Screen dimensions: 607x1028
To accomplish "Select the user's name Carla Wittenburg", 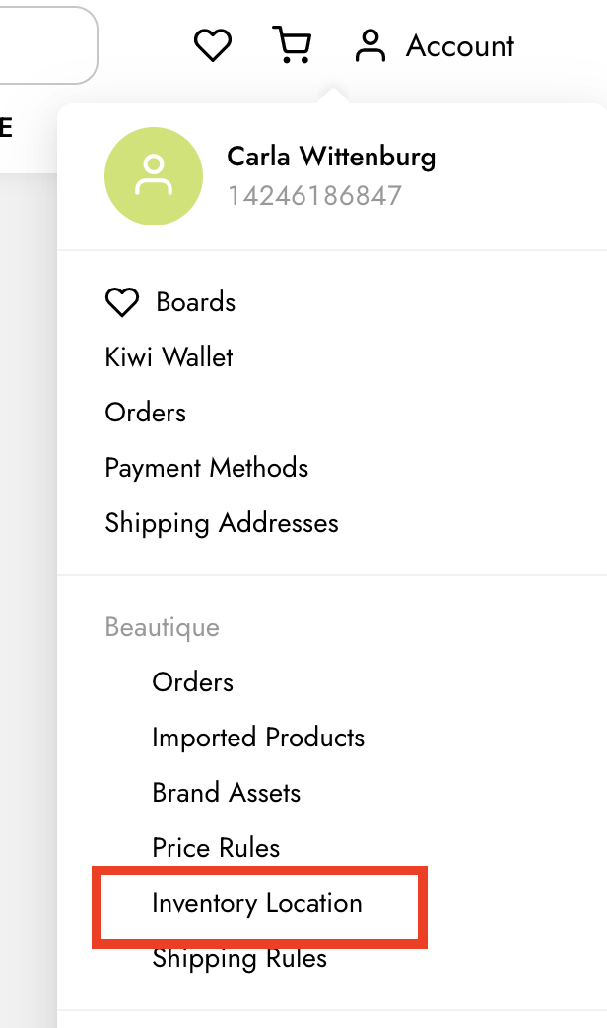I will pos(331,156).
